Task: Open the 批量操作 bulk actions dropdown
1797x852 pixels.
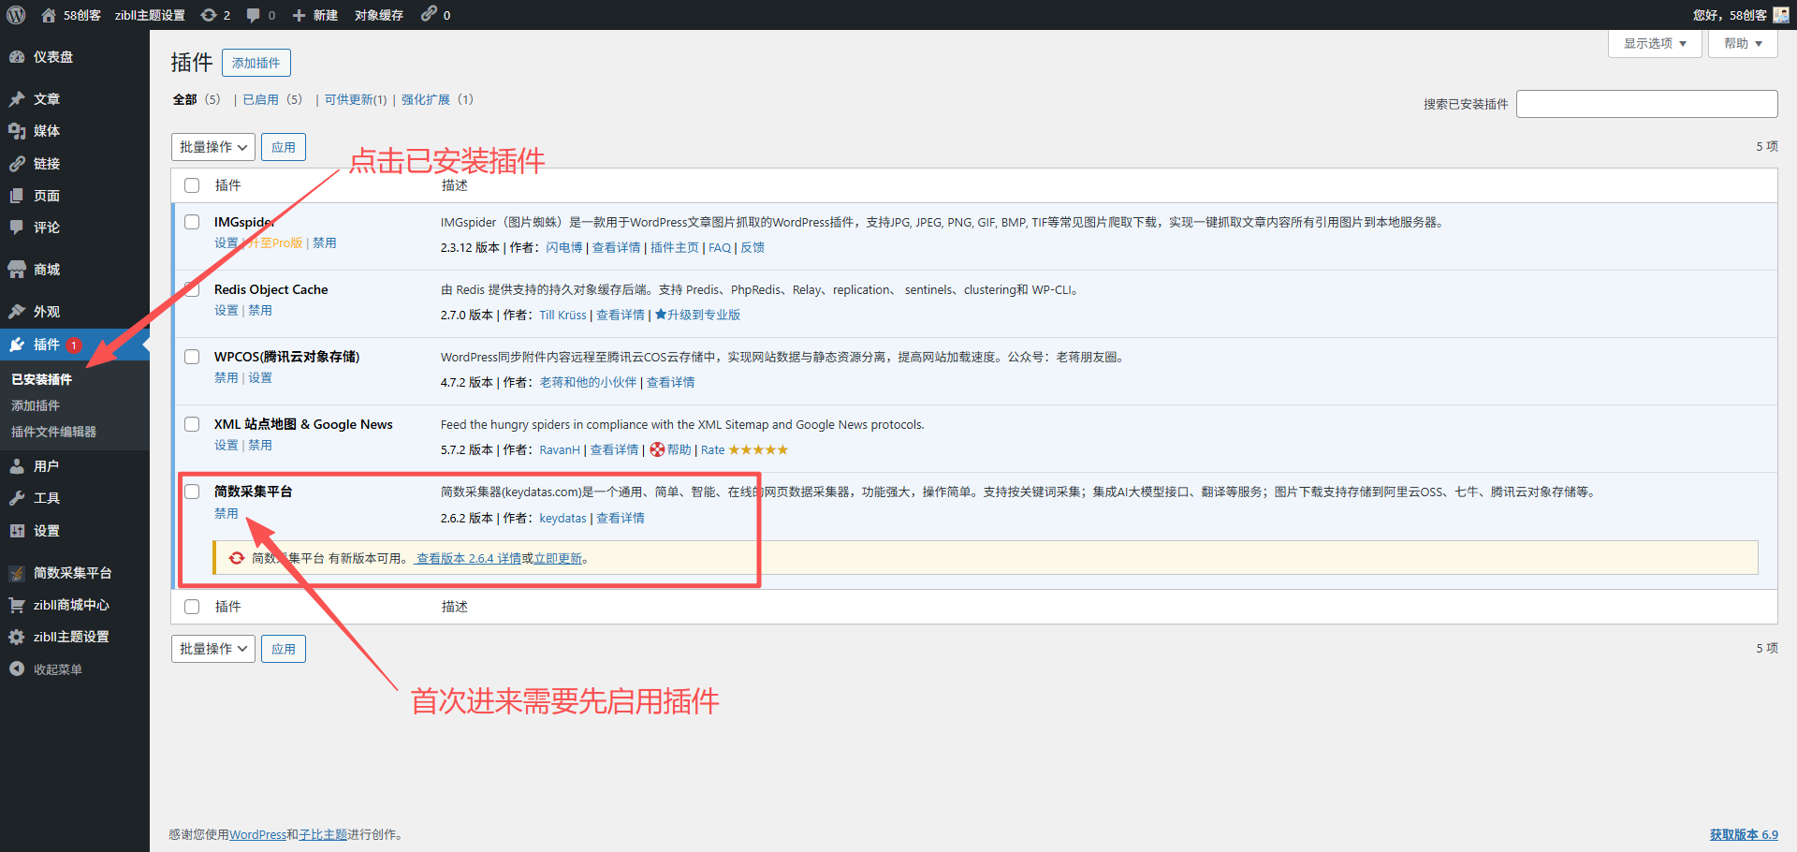Action: tap(212, 146)
